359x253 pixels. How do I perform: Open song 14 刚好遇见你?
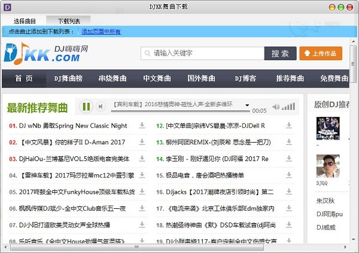[x=217, y=159]
